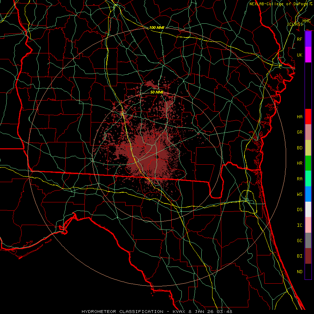Click the dark red BI legend swatch

pos(308,256)
